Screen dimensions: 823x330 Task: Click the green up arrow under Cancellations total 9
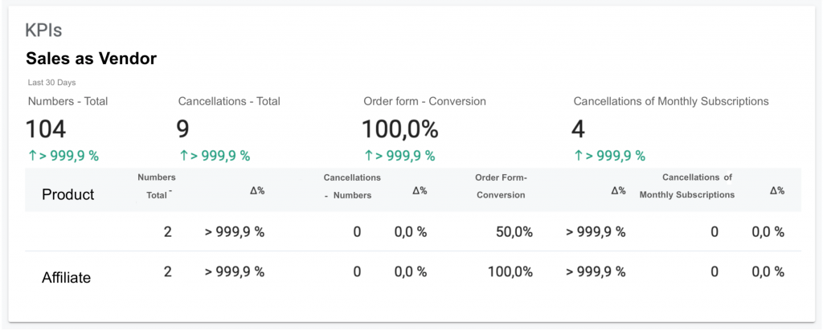184,156
